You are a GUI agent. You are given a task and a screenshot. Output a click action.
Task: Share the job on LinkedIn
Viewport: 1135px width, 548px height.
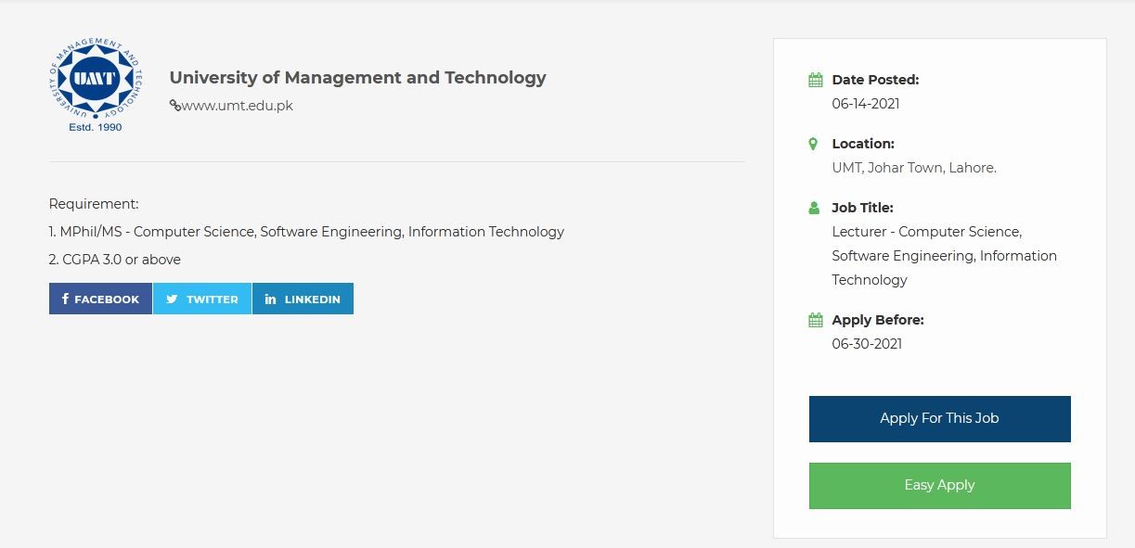[303, 299]
